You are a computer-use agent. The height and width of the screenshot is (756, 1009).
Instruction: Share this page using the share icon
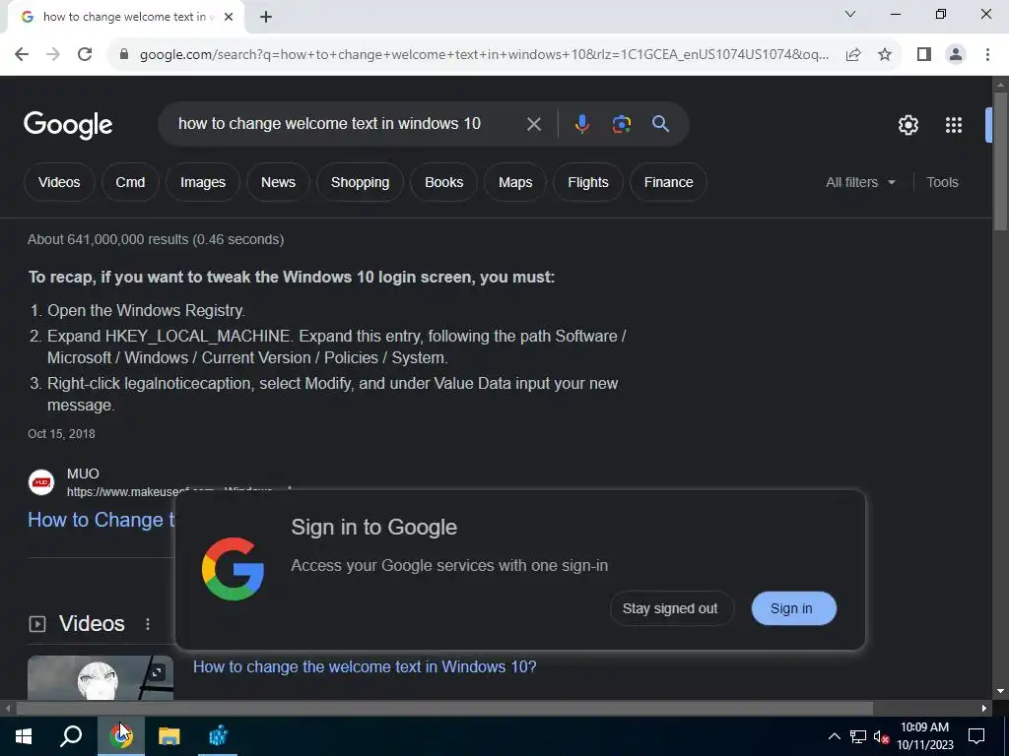pyautogui.click(x=853, y=54)
